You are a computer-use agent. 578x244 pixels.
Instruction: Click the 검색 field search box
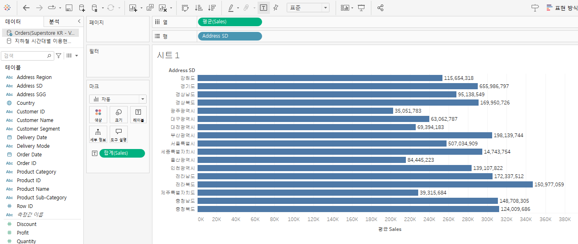tap(28, 56)
